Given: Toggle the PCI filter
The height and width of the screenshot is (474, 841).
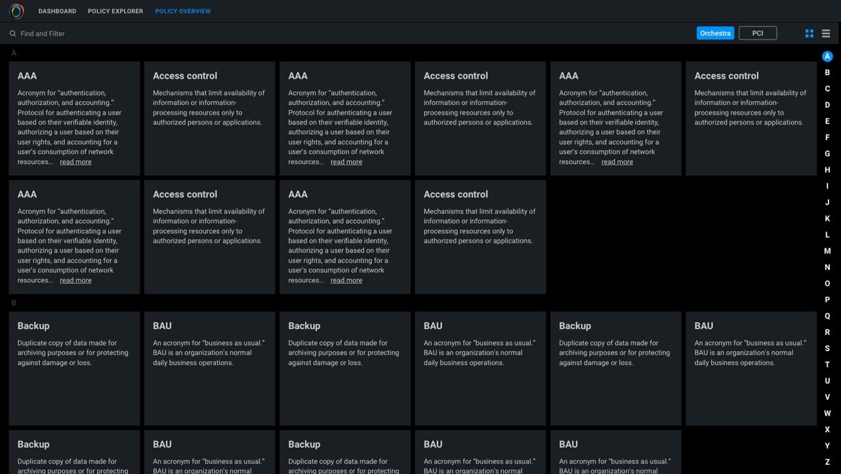Looking at the screenshot, I should [x=758, y=33].
